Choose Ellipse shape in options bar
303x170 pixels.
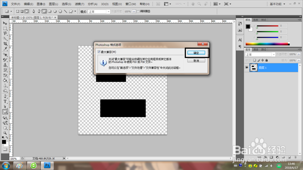pos(55,11)
